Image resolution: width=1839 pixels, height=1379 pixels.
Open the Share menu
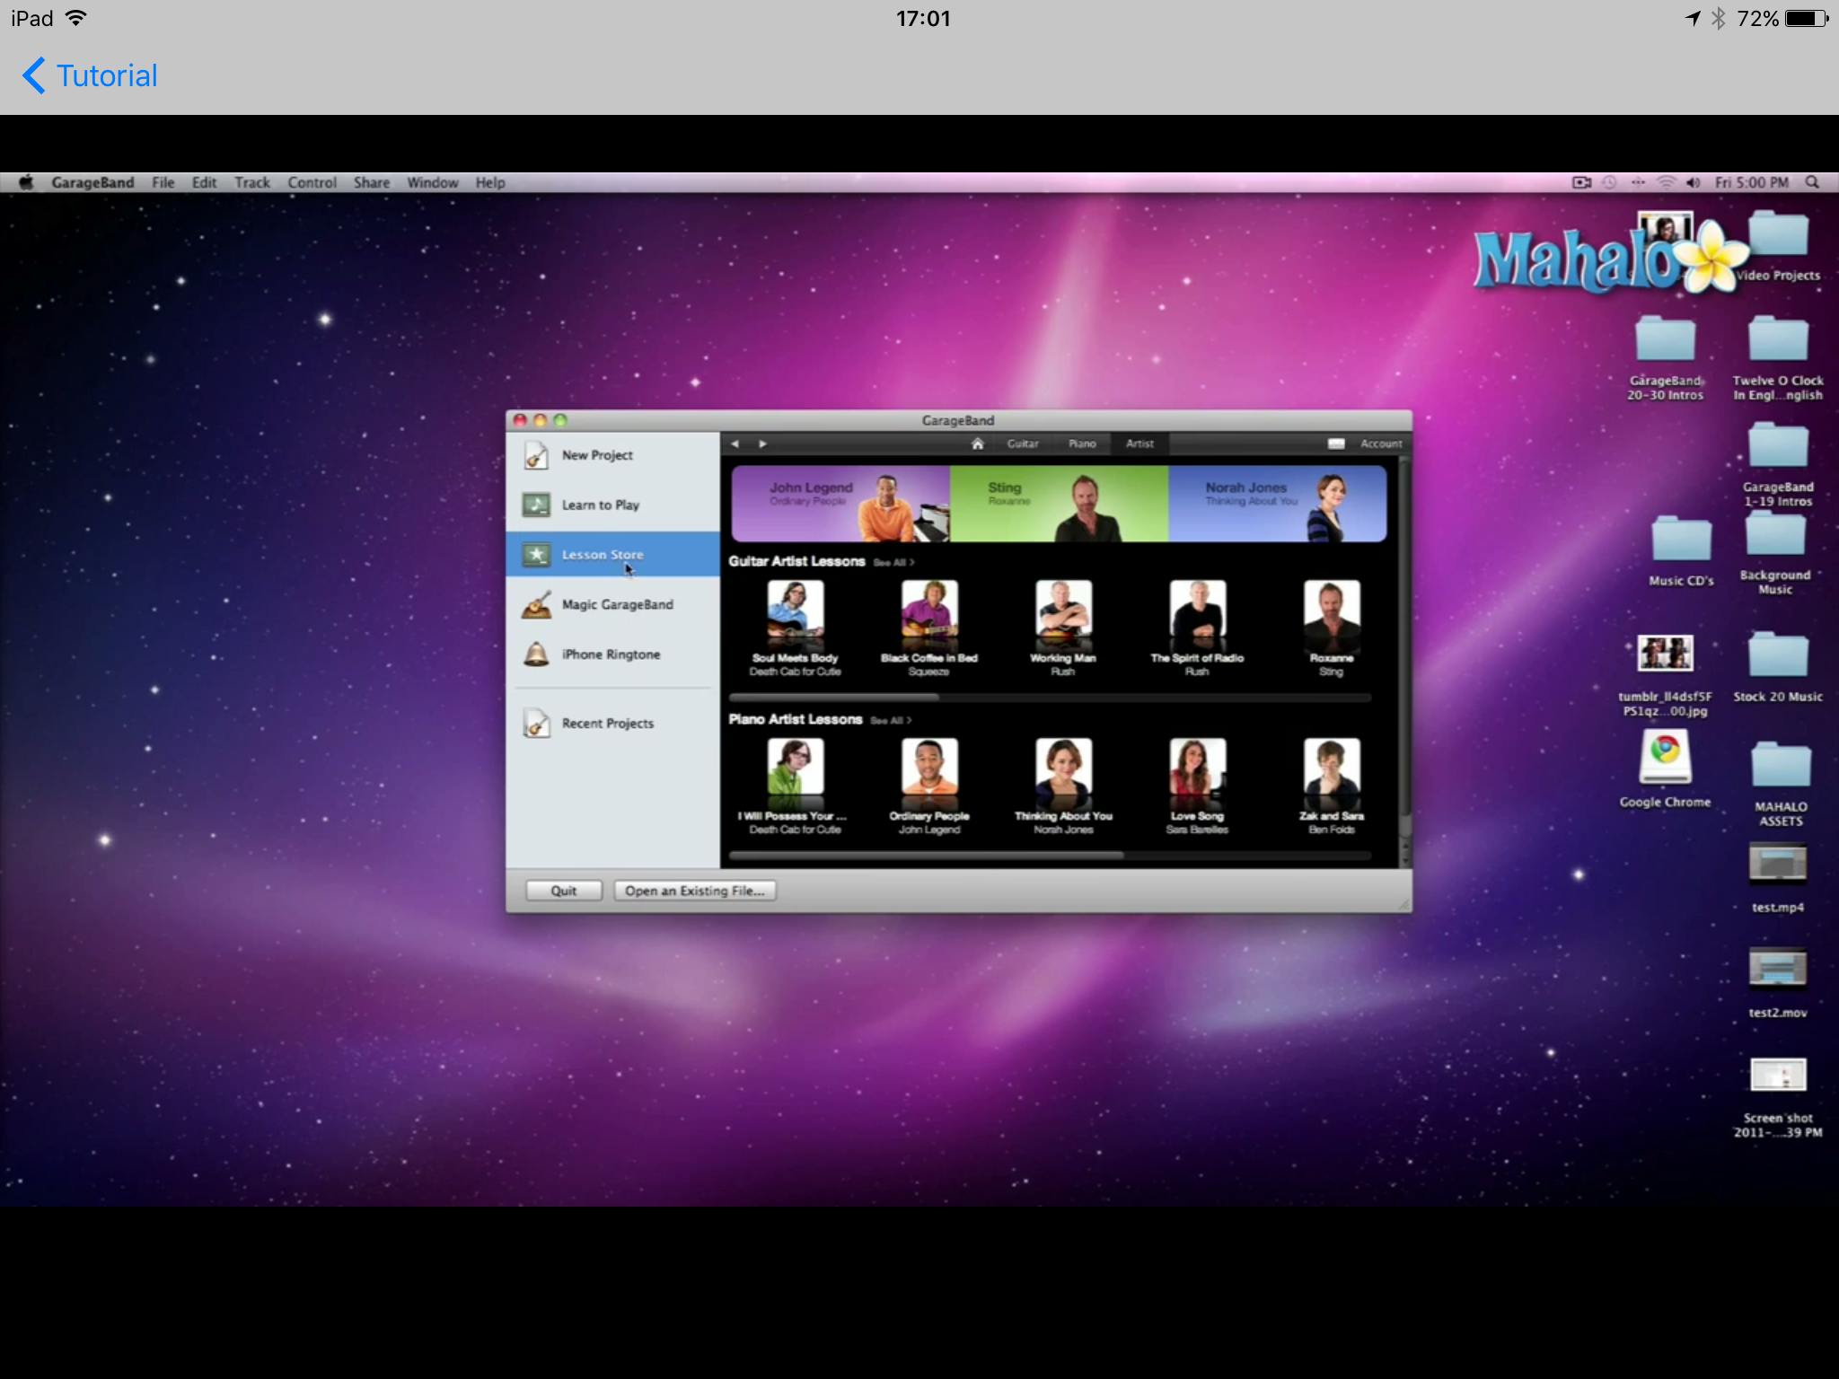[371, 182]
